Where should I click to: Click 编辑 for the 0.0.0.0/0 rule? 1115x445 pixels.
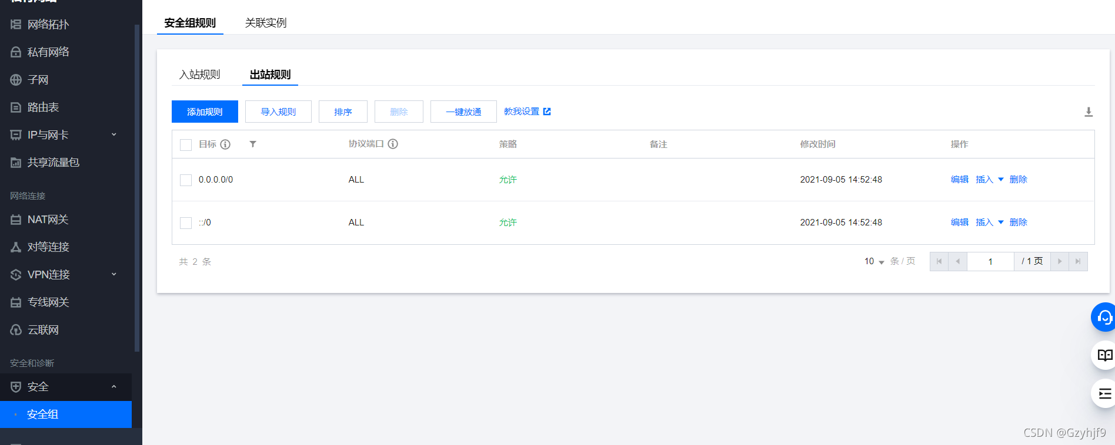[960, 180]
